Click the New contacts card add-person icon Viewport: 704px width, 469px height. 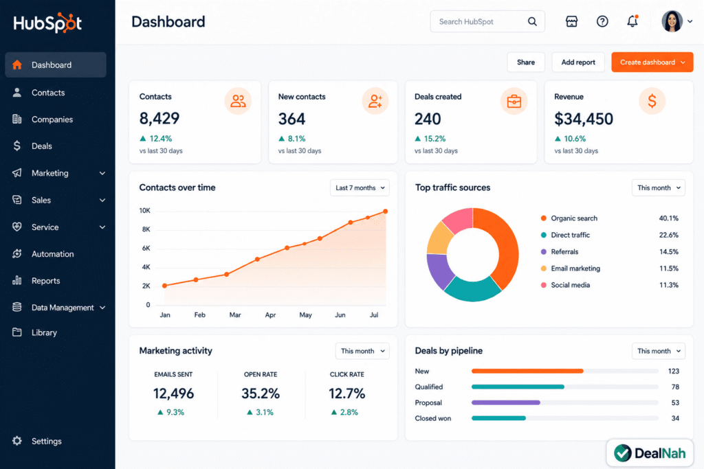coord(375,101)
